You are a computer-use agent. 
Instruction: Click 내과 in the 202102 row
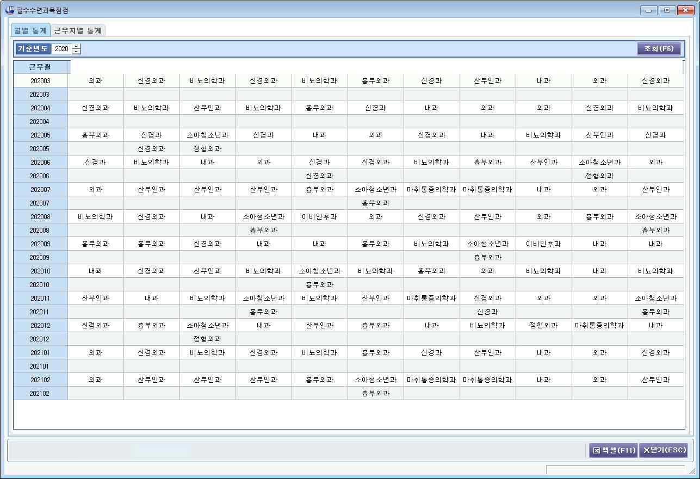pyautogui.click(x=543, y=380)
